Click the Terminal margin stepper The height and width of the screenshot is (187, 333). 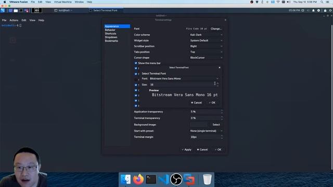click(222, 137)
